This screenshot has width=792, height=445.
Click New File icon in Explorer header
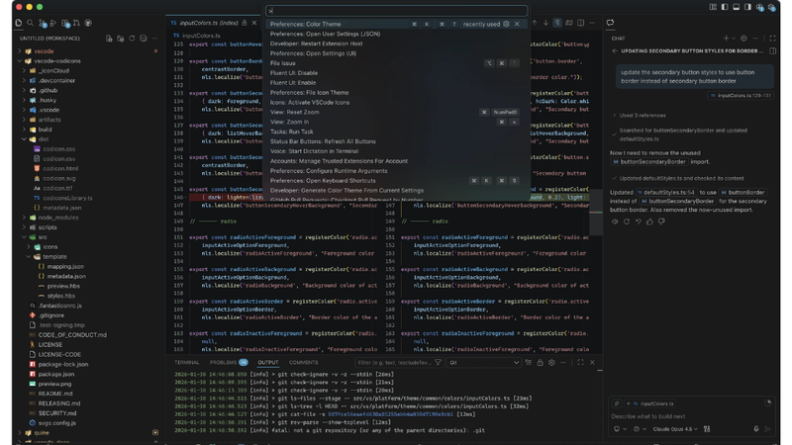(109, 39)
